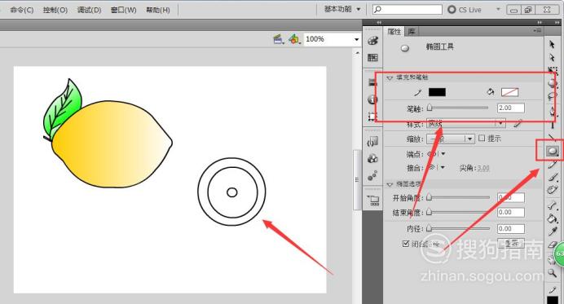Screen dimensions: 564x304
Task: Click the 尖角 miter value 3.00
Action: coord(483,168)
